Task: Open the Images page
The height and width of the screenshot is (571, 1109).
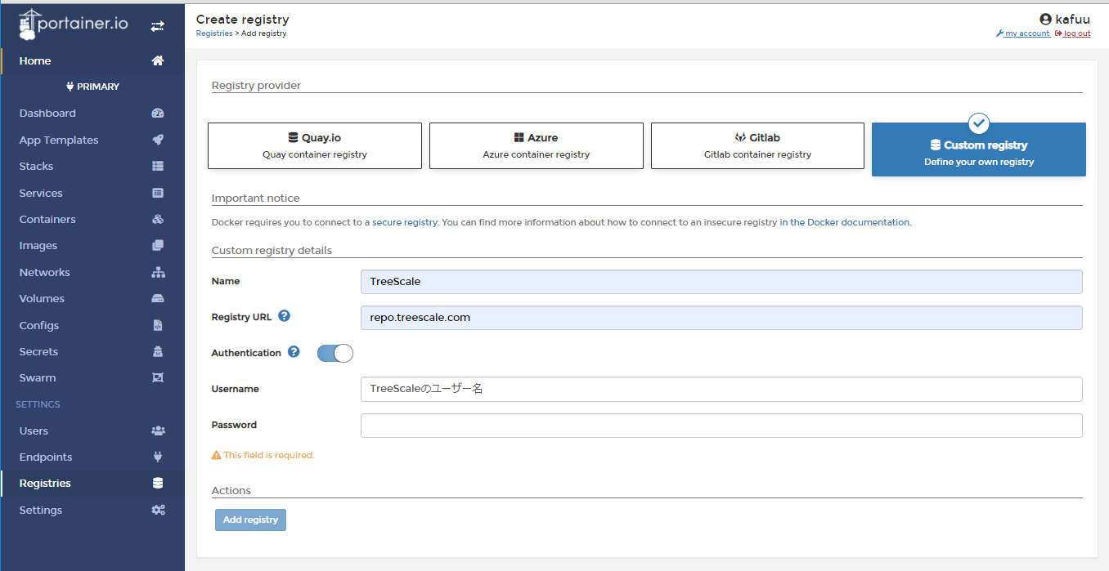Action: click(92, 245)
